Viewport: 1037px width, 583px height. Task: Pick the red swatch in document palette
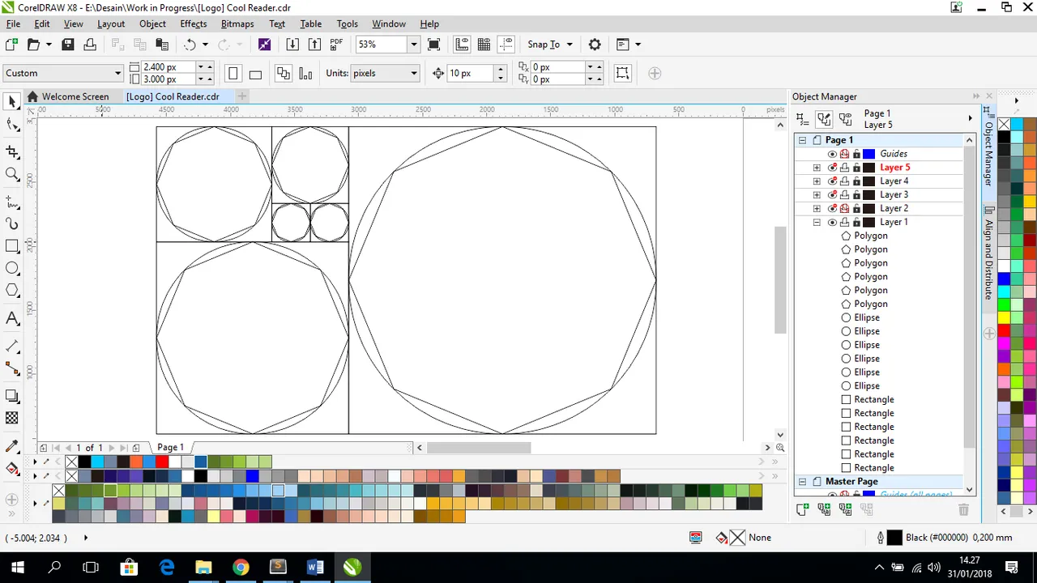coord(162,462)
